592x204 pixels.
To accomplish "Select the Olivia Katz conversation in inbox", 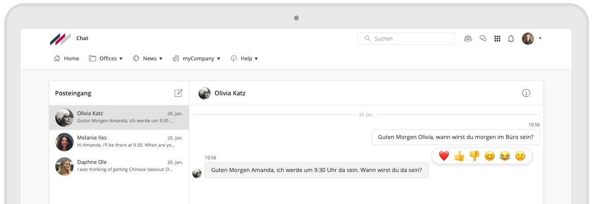I will coord(119,118).
